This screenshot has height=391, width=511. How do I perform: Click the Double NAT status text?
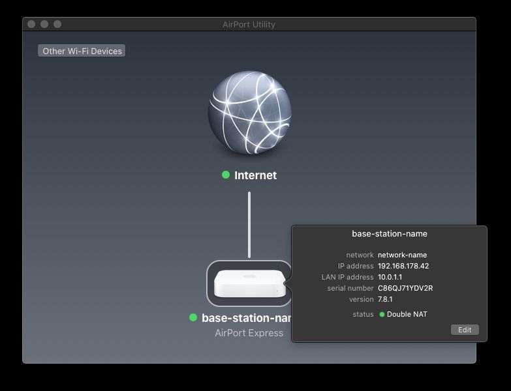coord(407,314)
